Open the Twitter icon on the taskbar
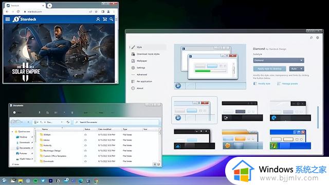This screenshot has height=185, width=329. [x=43, y=181]
